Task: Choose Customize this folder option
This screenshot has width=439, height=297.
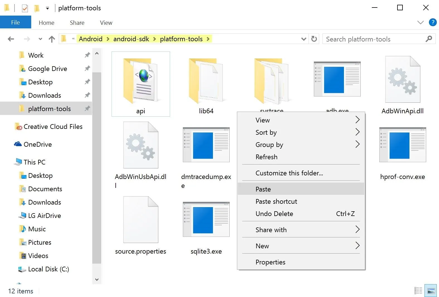Action: 301,173
